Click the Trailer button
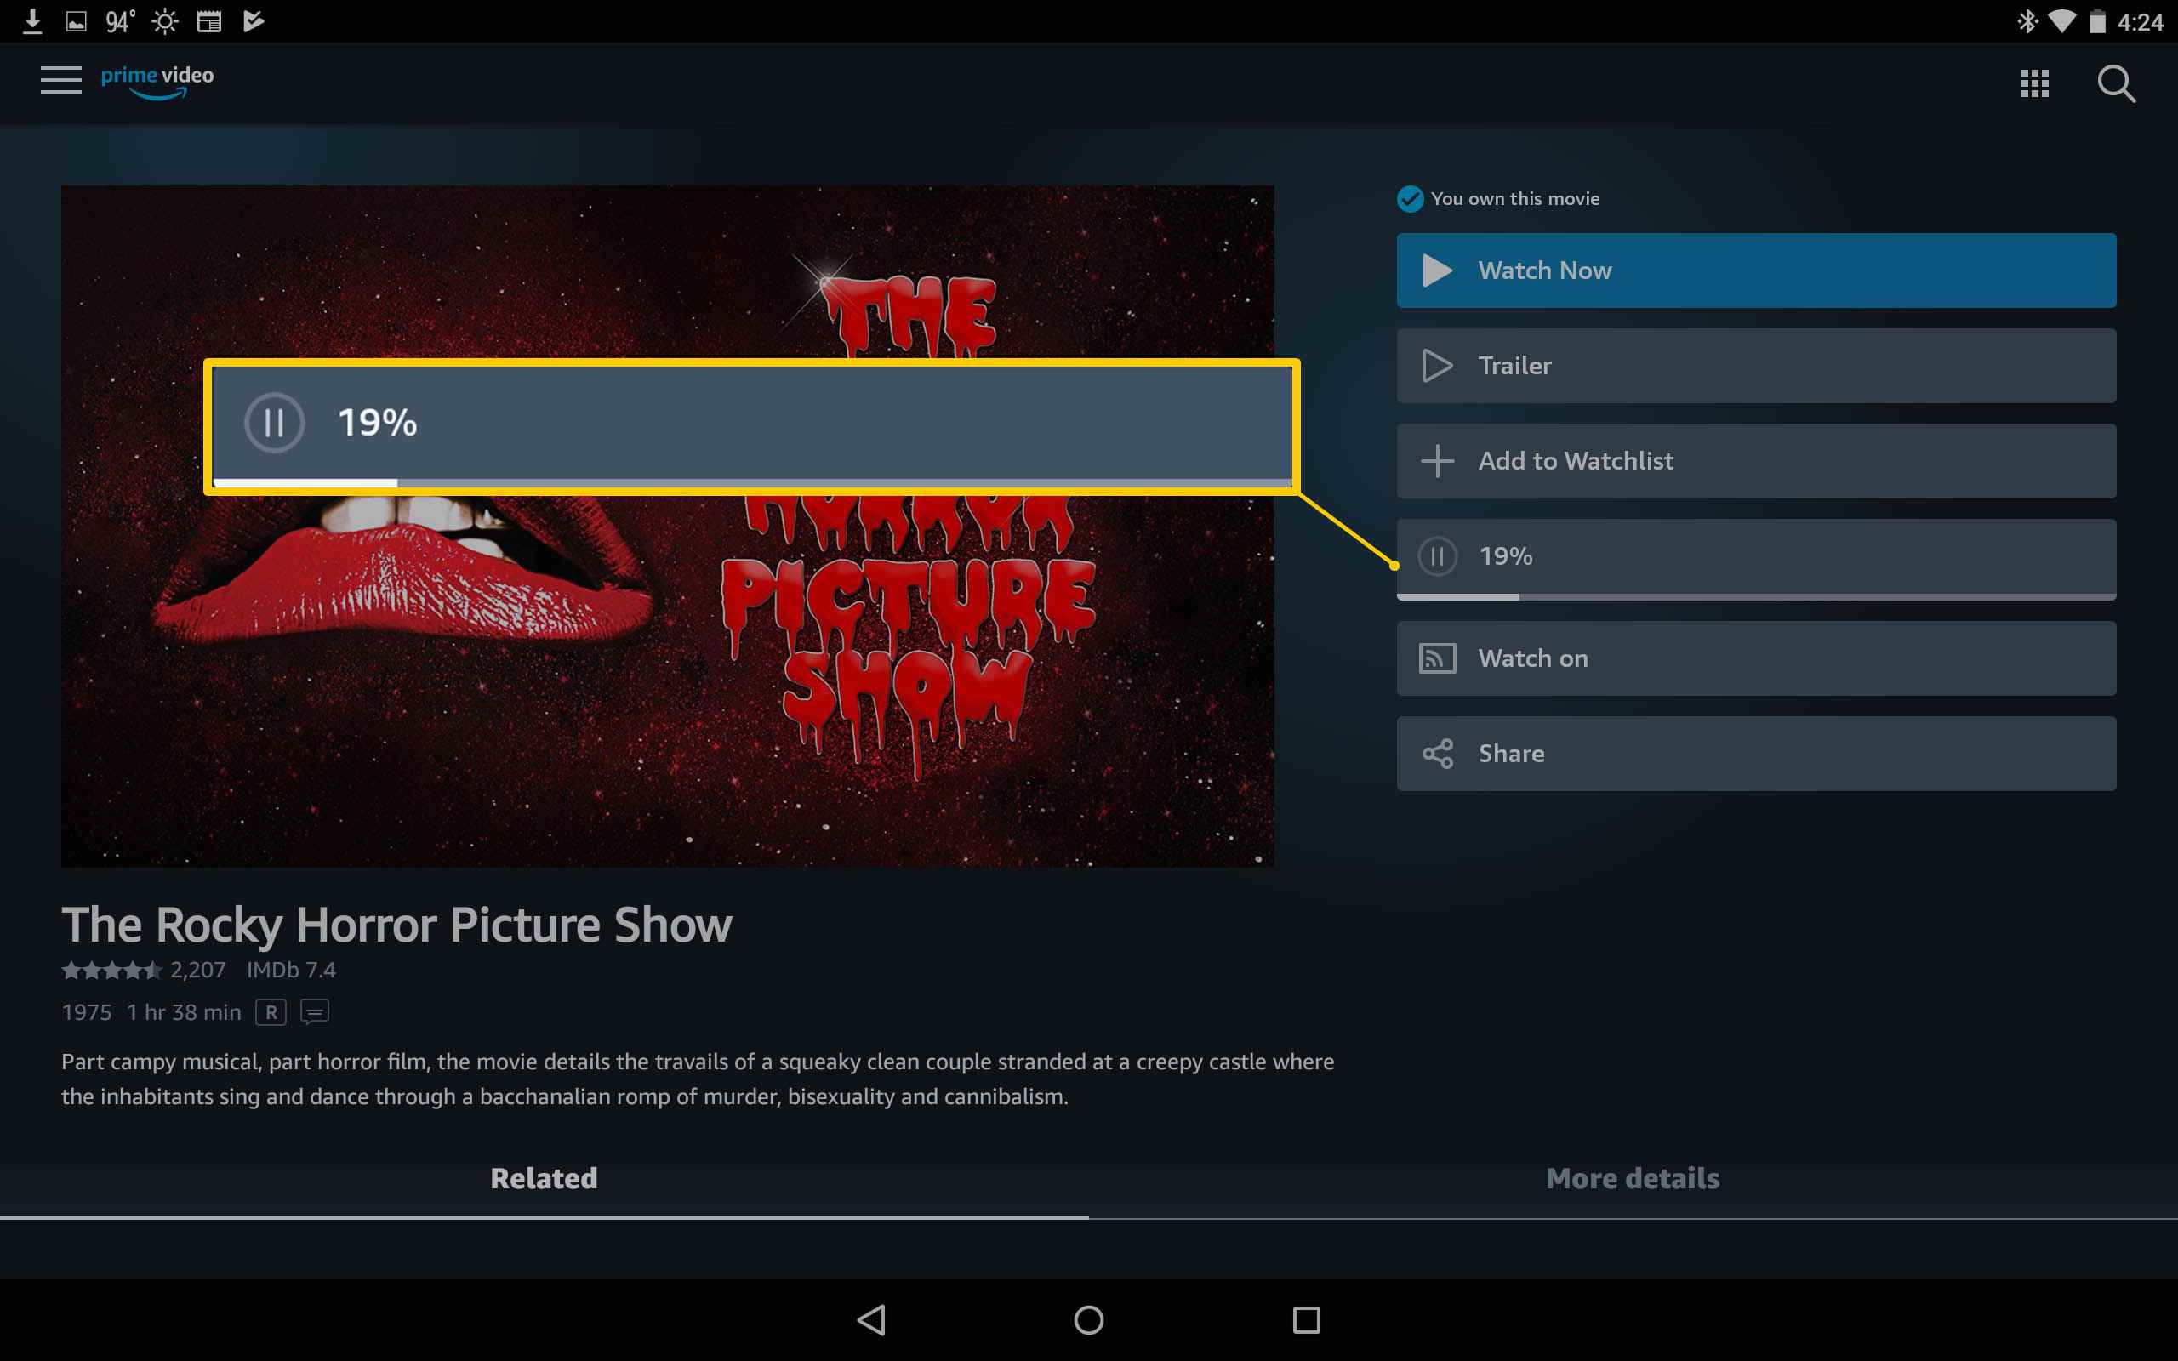This screenshot has height=1361, width=2178. click(1758, 365)
